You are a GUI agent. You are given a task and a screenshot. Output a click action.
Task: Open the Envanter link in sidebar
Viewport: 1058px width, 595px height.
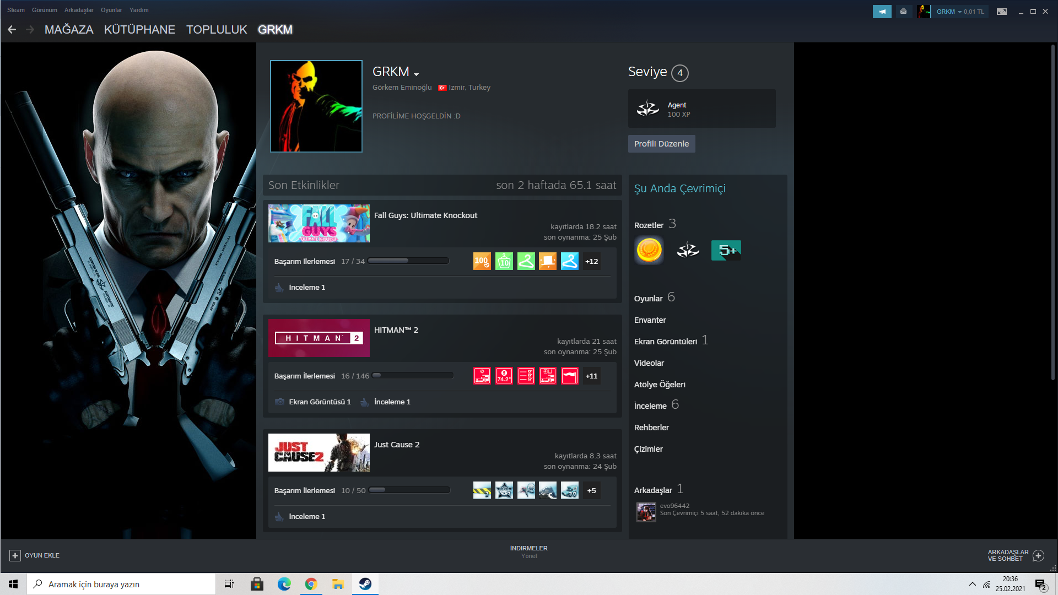(x=650, y=320)
